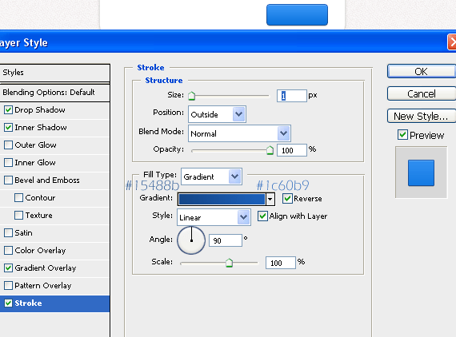Uncheck the Drop Shadow effect
This screenshot has width=456, height=337.
pos(8,110)
